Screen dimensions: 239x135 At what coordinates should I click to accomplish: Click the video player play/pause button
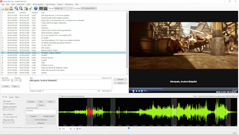tap(134, 91)
